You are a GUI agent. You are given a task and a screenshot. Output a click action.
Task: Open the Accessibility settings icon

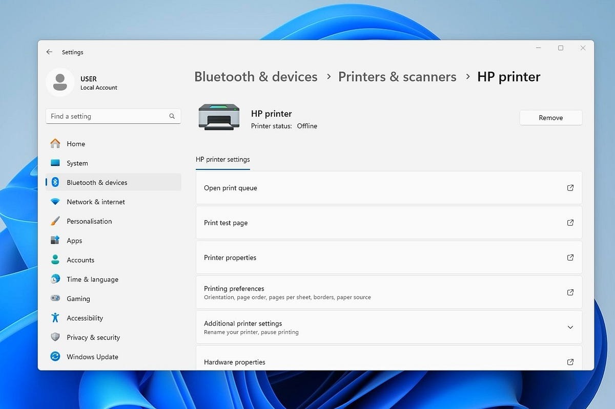tap(55, 318)
